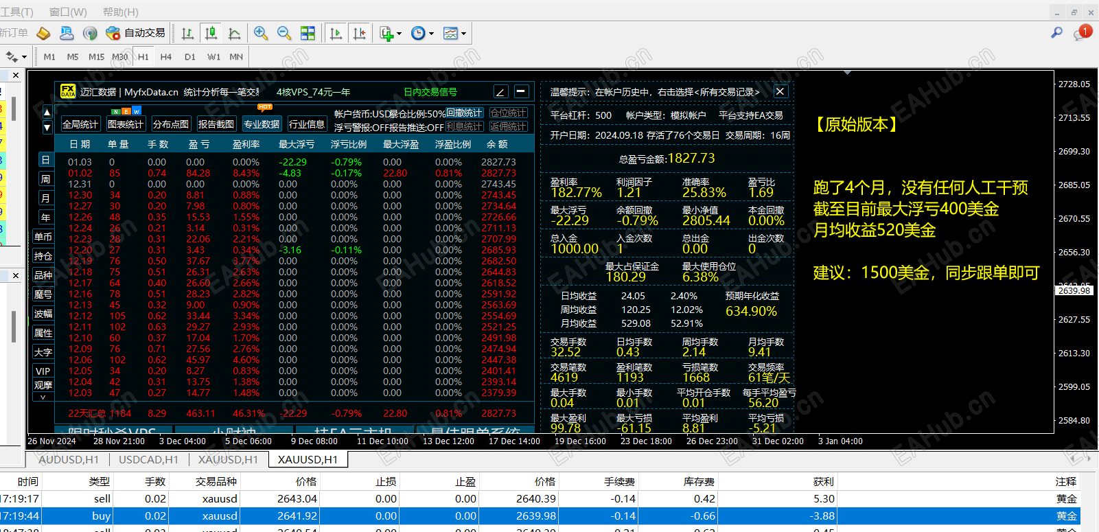
Task: Click the 获利 column header
Action: click(824, 481)
